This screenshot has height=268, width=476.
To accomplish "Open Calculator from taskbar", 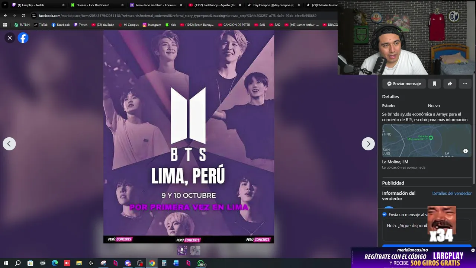I will click(x=164, y=263).
